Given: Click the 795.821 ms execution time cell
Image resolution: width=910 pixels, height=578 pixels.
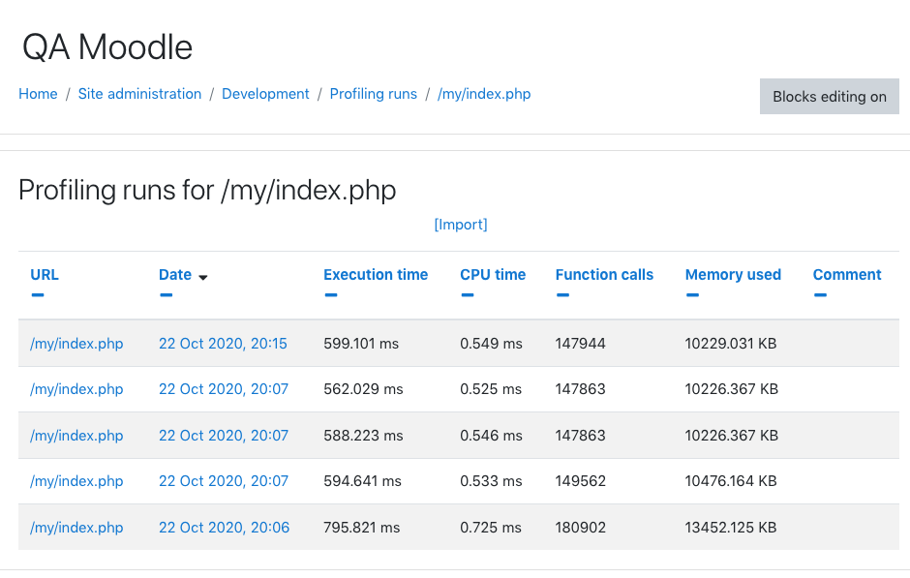Looking at the screenshot, I should point(361,528).
